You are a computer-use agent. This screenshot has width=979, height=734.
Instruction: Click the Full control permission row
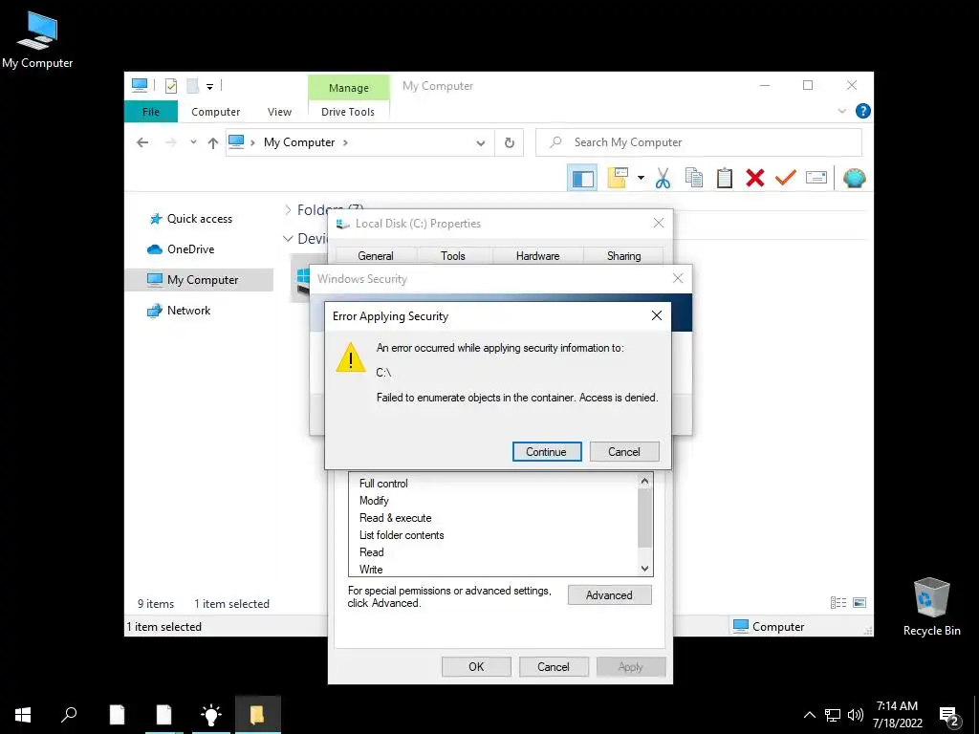click(x=493, y=483)
